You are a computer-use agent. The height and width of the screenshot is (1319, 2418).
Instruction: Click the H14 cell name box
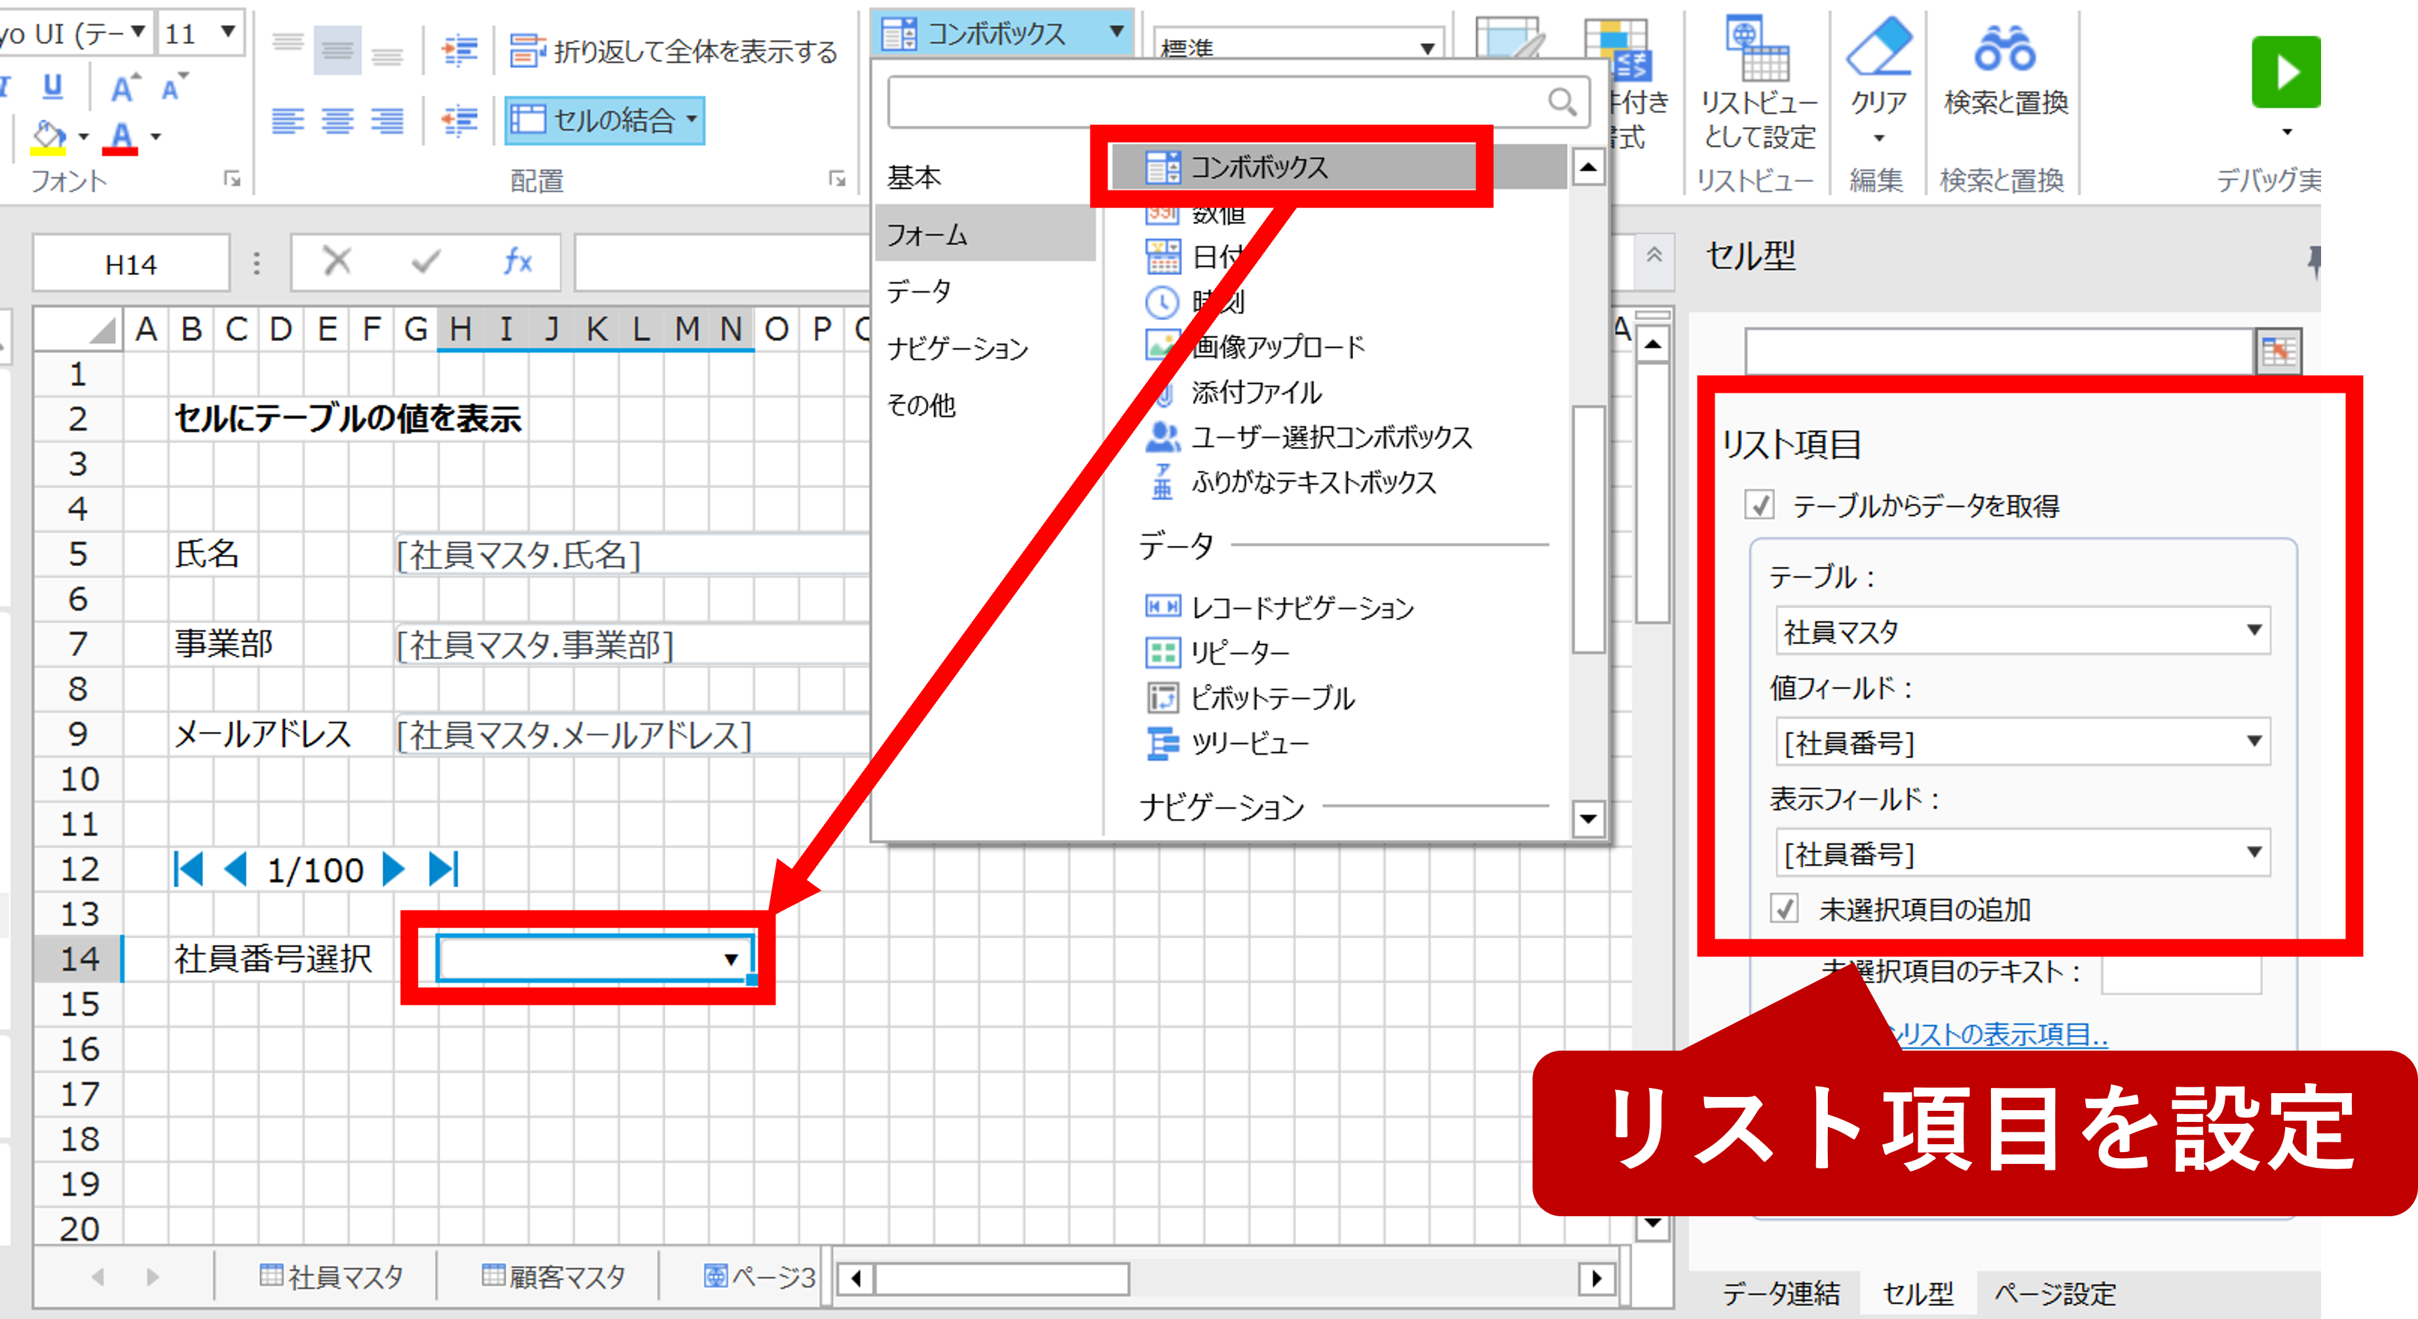130,264
